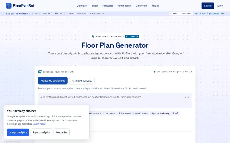Screen dimensions: 230x143
Task: Click the Sign in button
Action: [x=208, y=6]
